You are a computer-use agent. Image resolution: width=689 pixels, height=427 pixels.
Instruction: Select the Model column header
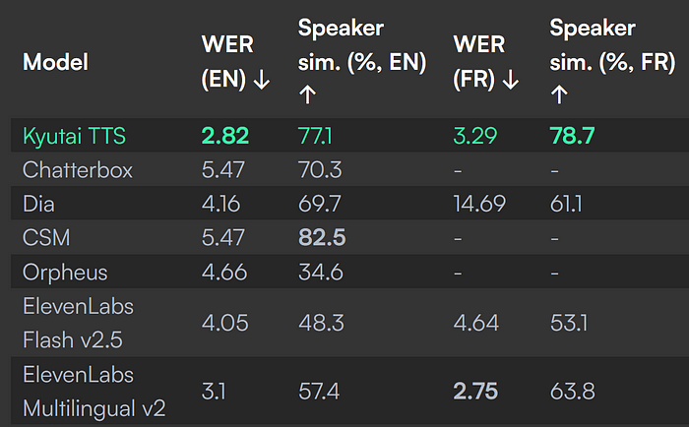(x=55, y=62)
